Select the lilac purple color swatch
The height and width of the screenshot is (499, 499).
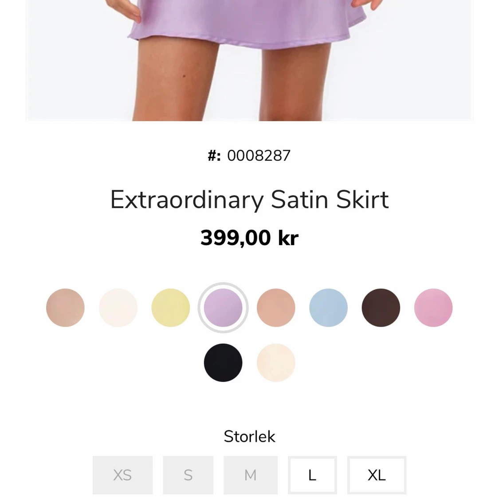(x=223, y=308)
